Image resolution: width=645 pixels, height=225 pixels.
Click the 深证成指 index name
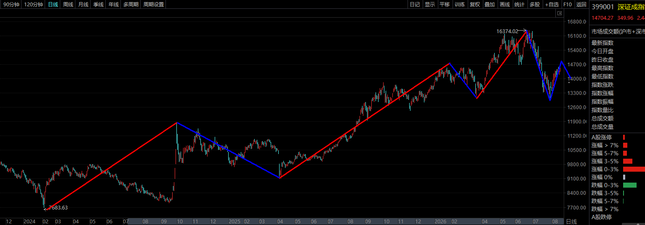click(x=631, y=7)
